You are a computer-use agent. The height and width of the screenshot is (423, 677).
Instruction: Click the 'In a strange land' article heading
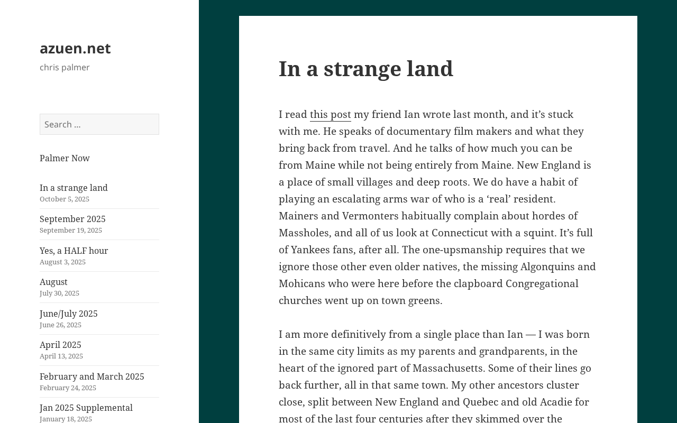[x=366, y=69]
